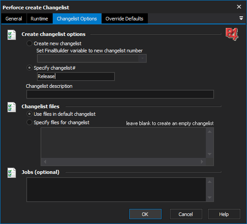Screen dimensions: 247x224
Task: Click inside the changelist files list box
Action: [123, 143]
